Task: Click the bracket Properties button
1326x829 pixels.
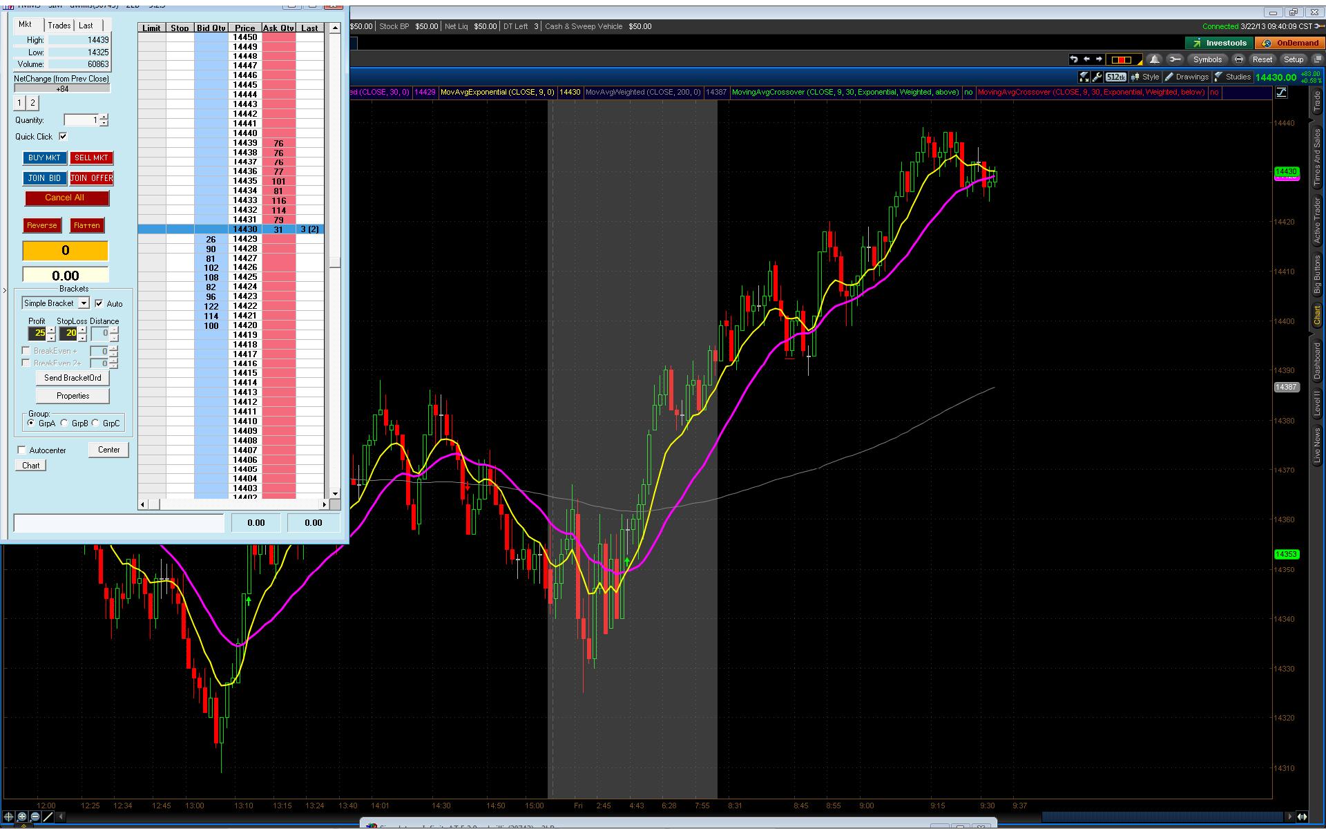Action: click(x=73, y=396)
